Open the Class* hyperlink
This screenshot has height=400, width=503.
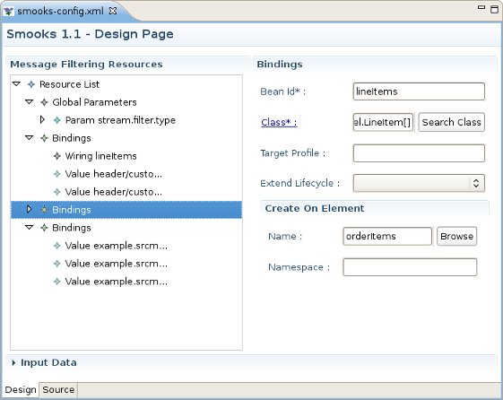pyautogui.click(x=279, y=122)
